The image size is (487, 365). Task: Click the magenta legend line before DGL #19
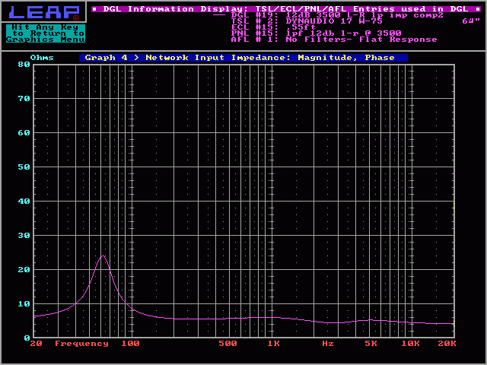219,15
